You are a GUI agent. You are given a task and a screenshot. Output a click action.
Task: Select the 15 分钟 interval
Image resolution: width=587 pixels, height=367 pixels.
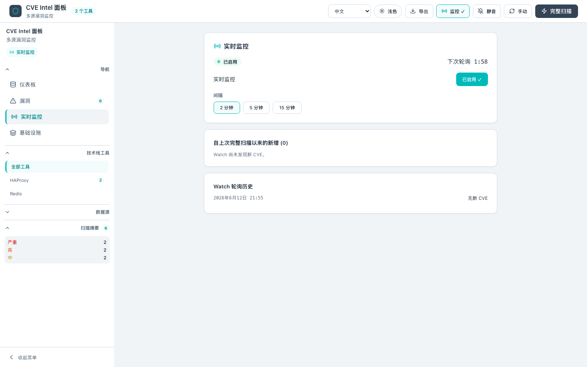[287, 108]
